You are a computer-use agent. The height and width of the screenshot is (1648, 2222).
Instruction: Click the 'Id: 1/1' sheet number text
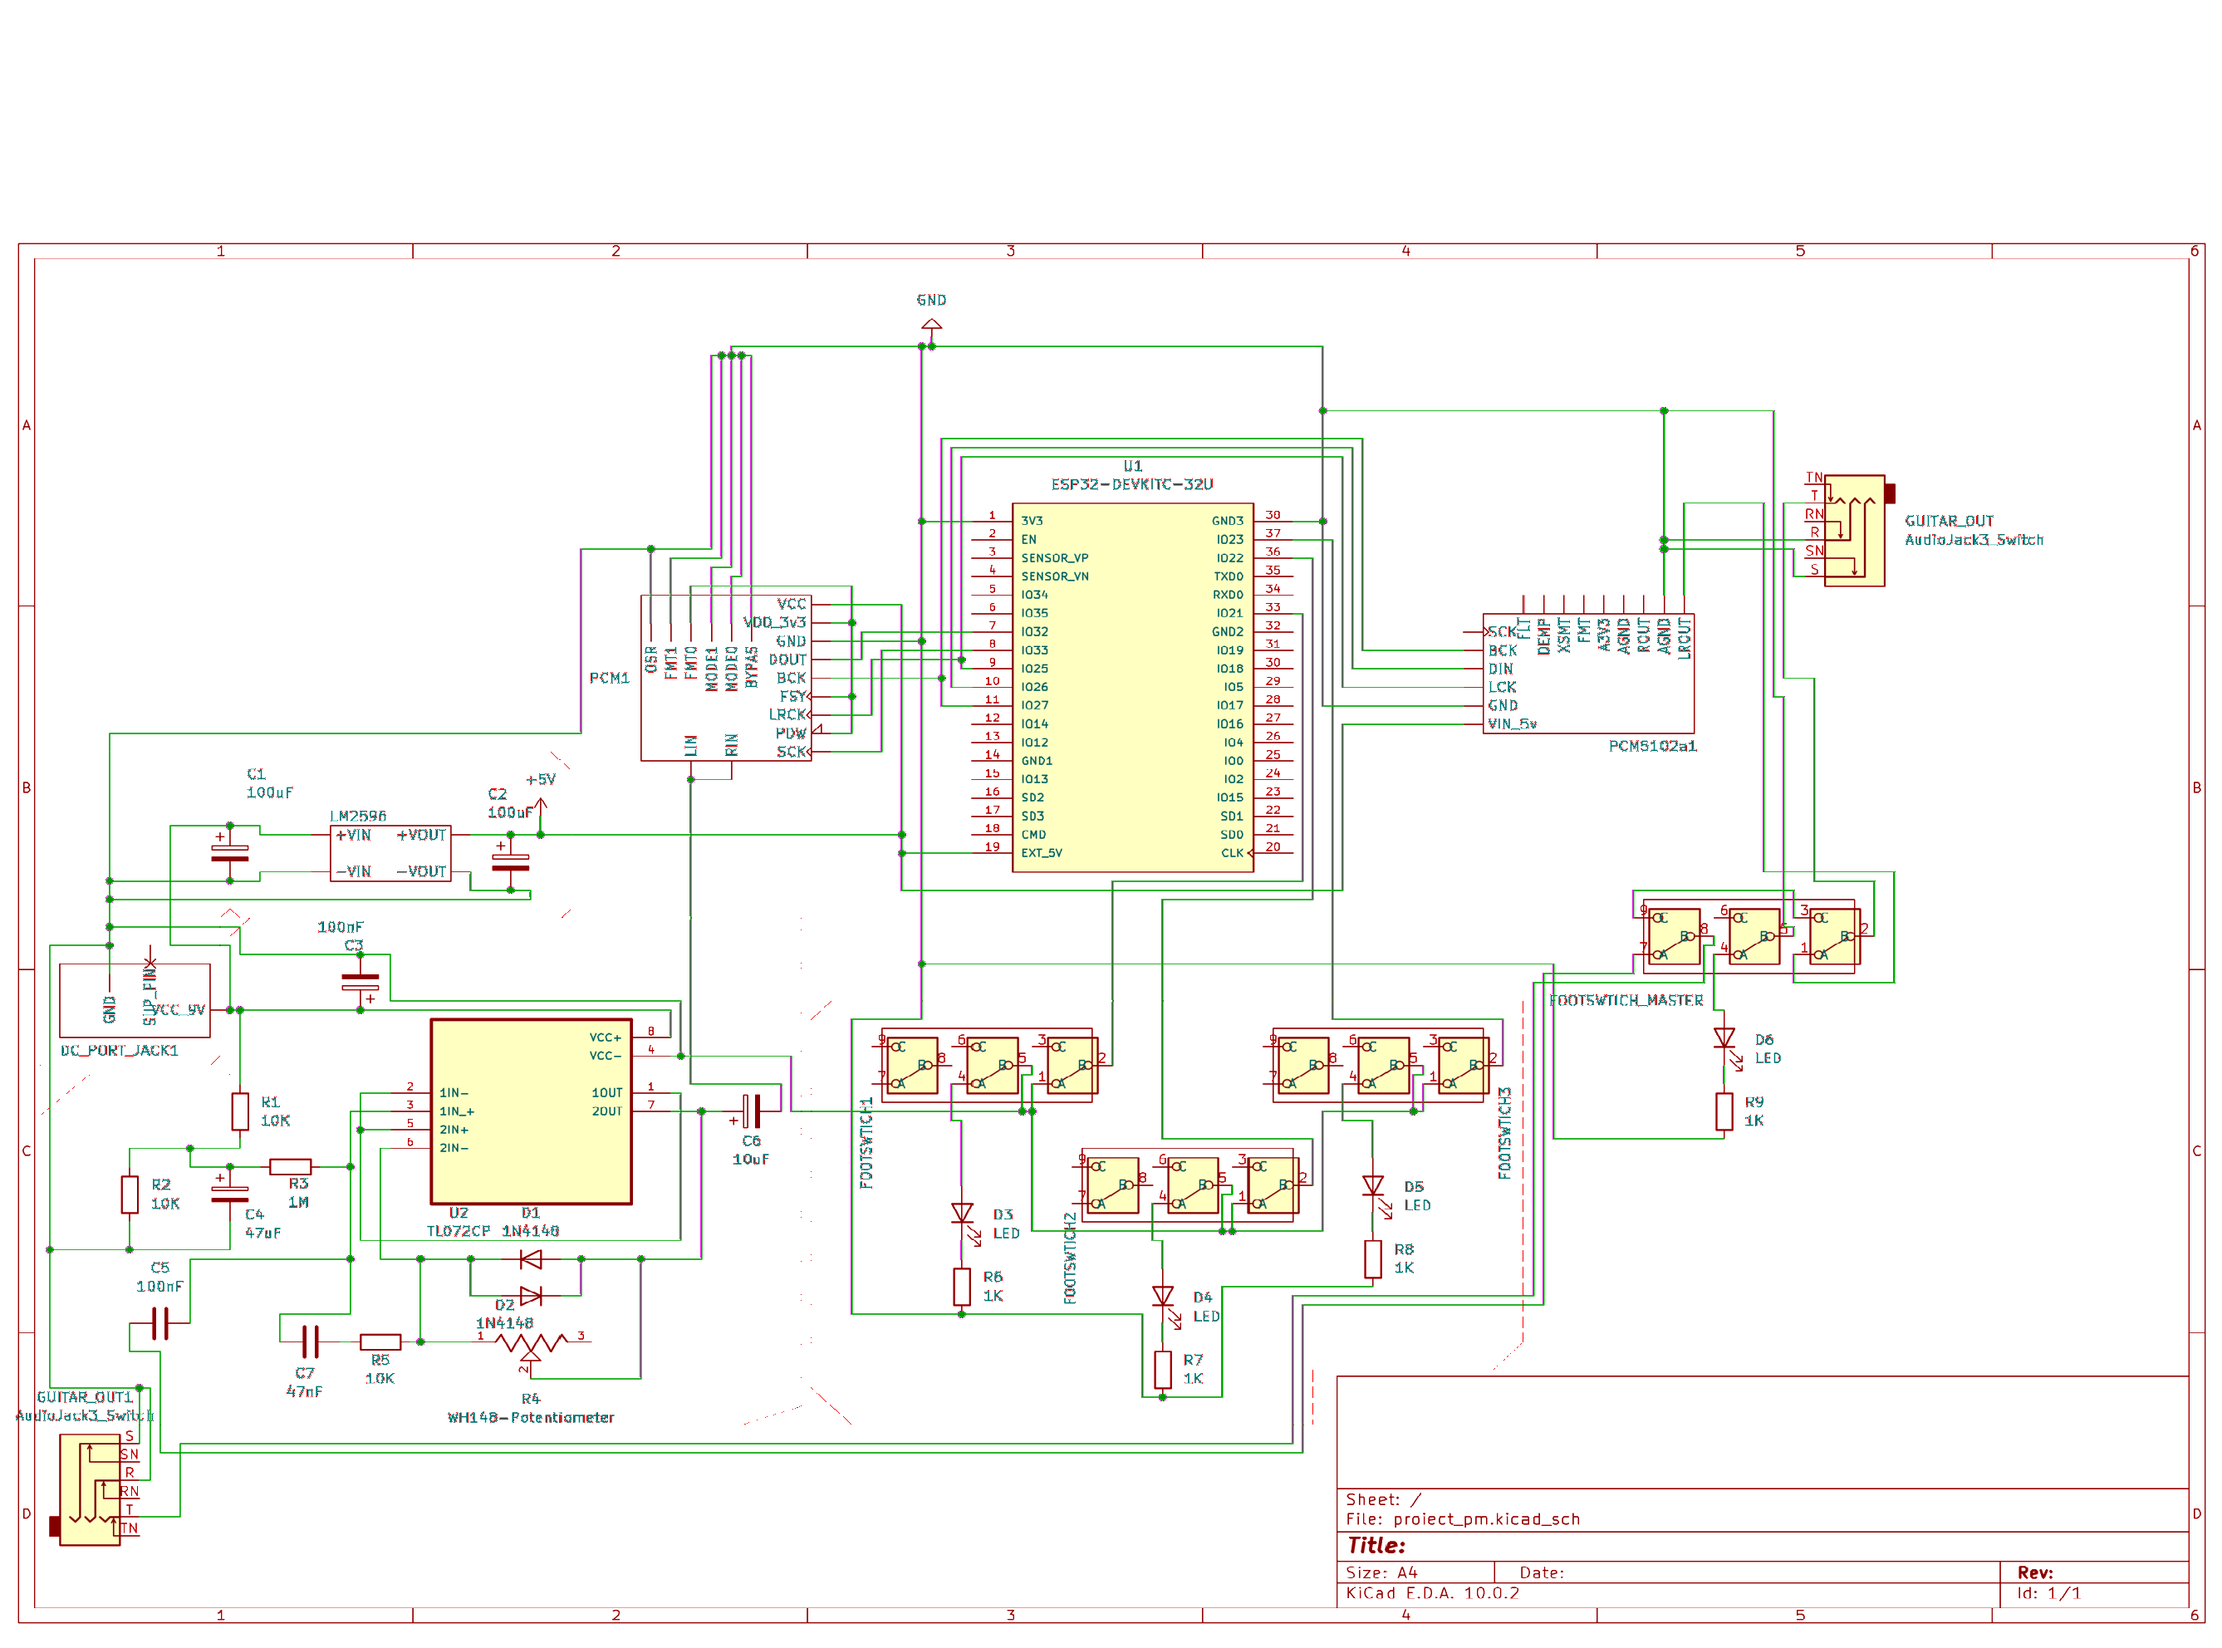click(2048, 1593)
